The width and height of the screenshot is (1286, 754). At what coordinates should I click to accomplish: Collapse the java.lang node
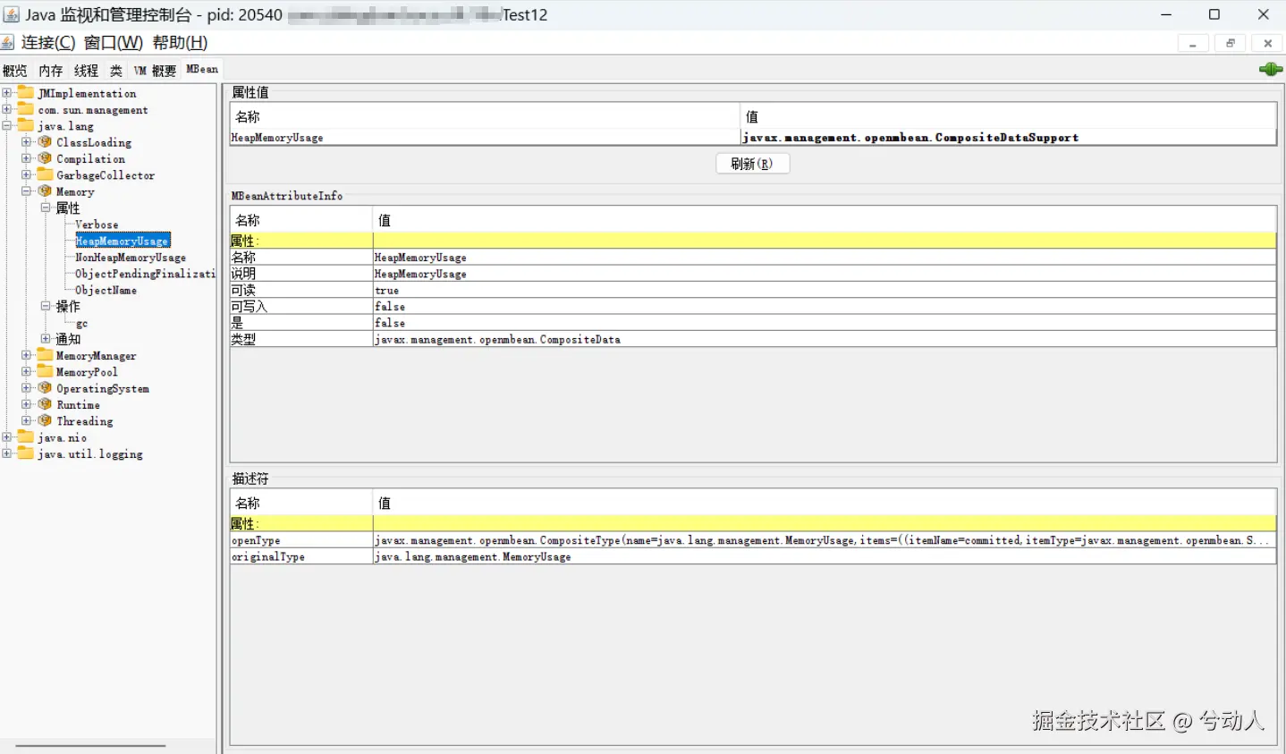[x=7, y=126]
